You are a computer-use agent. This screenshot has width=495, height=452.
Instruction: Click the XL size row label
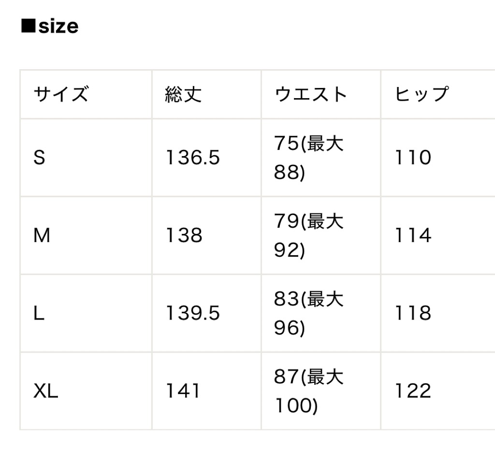point(46,391)
